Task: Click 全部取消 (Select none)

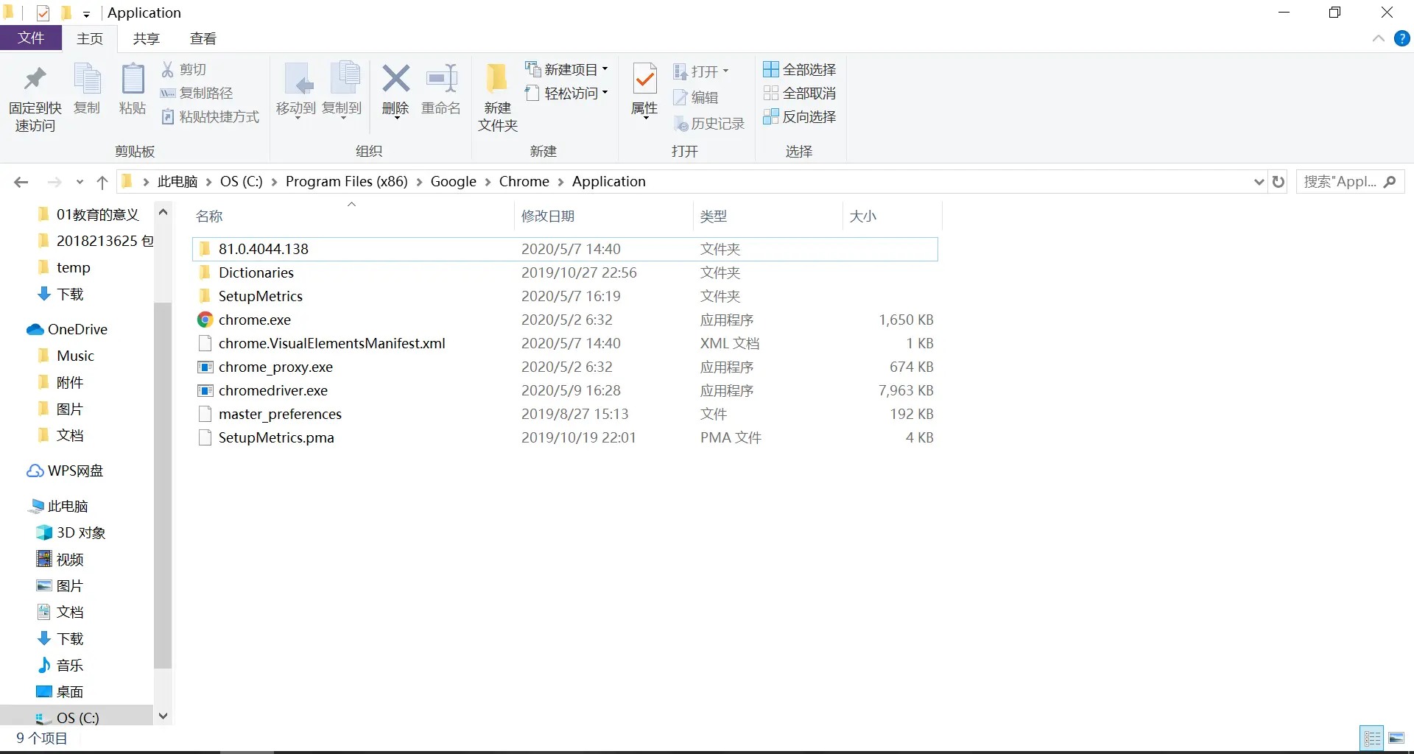Action: pyautogui.click(x=800, y=94)
